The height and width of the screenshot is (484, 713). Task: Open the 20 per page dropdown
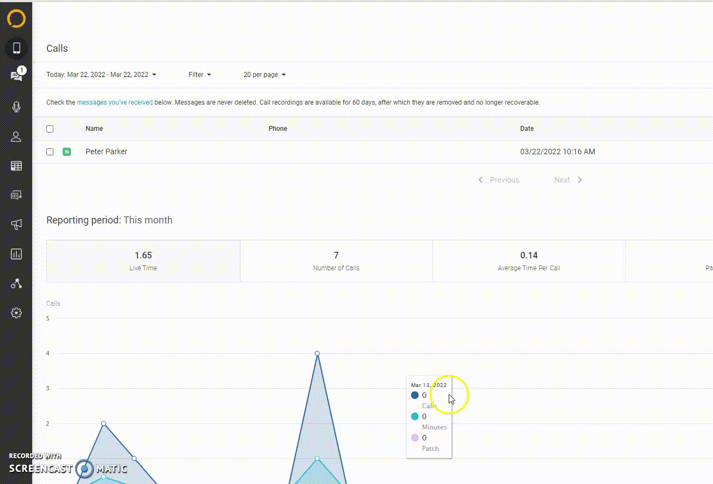point(264,75)
